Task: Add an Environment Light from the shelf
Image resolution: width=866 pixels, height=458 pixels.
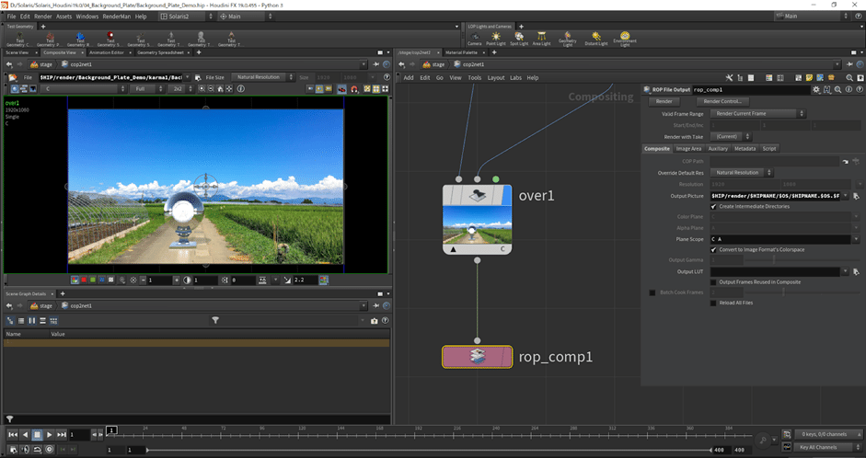Action: (625, 39)
